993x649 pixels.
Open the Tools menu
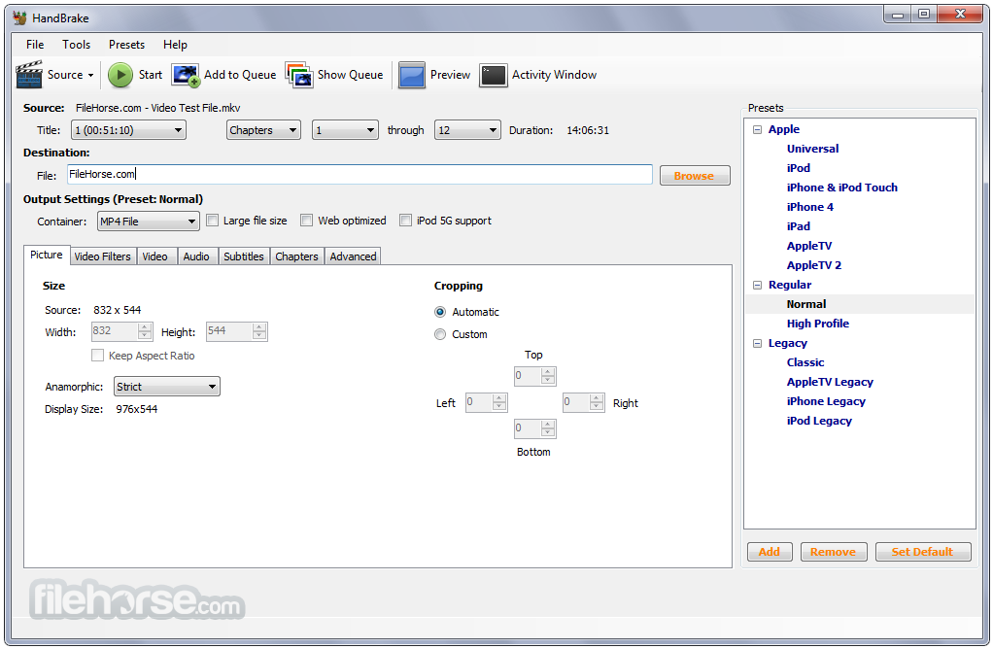click(x=76, y=45)
